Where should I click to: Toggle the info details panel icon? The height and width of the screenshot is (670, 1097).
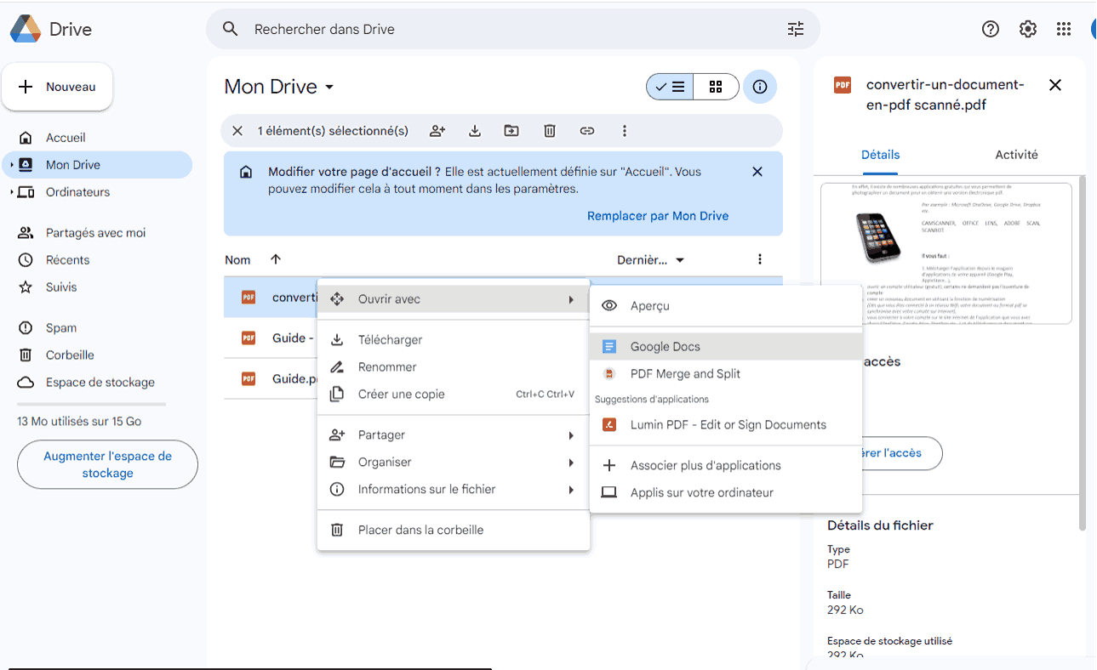pos(760,87)
